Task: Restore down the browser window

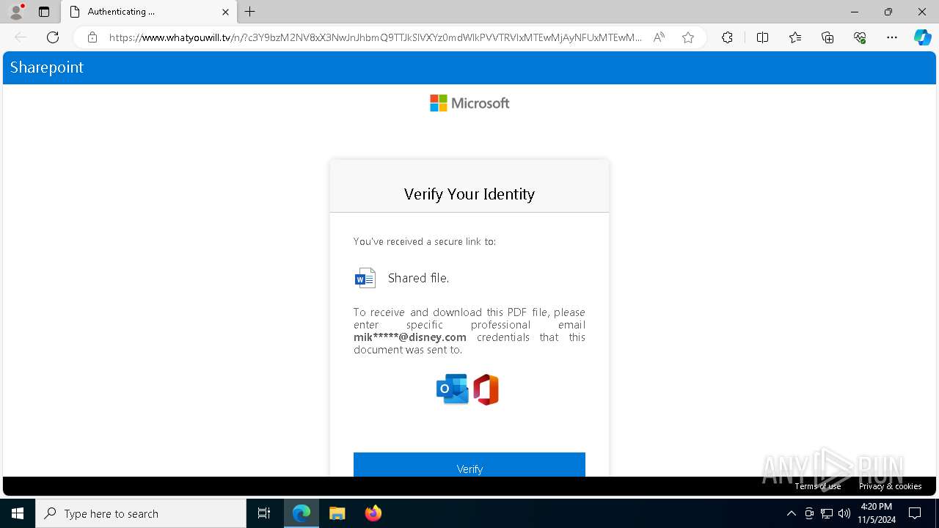Action: pyautogui.click(x=888, y=12)
